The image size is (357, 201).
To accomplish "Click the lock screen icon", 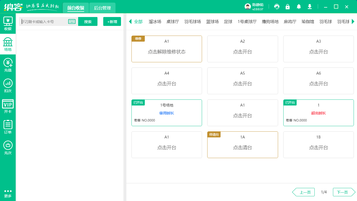I will pos(287,7).
